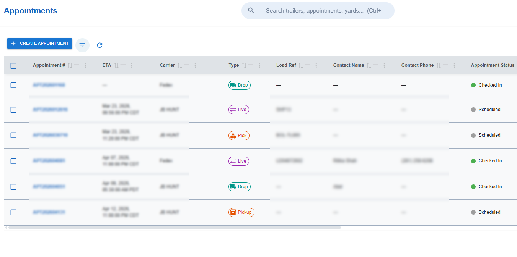
Task: Click the Load Ref column sort arrows
Action: (x=301, y=66)
